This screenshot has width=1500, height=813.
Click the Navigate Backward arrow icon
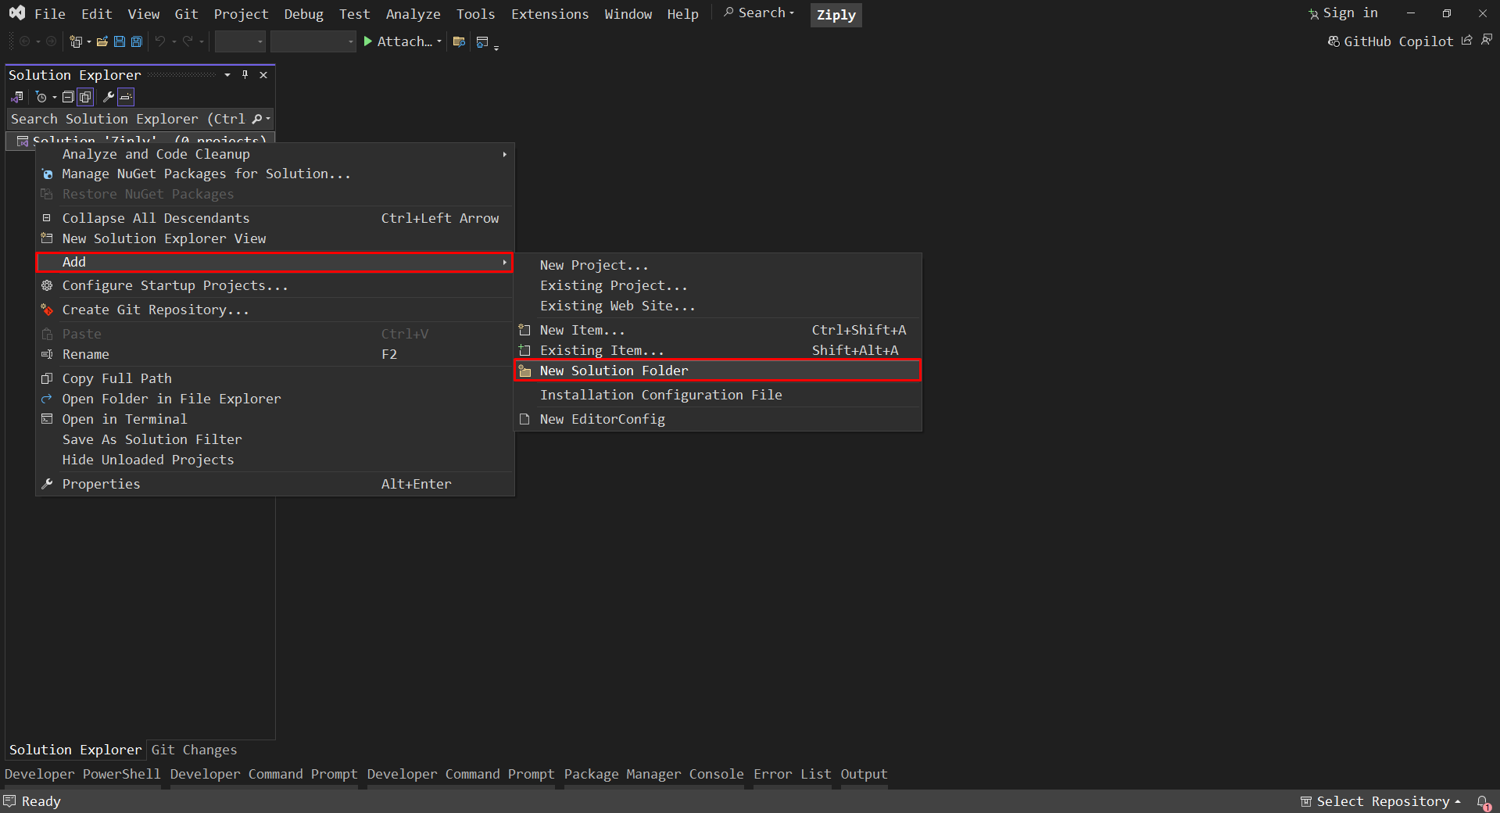point(24,41)
